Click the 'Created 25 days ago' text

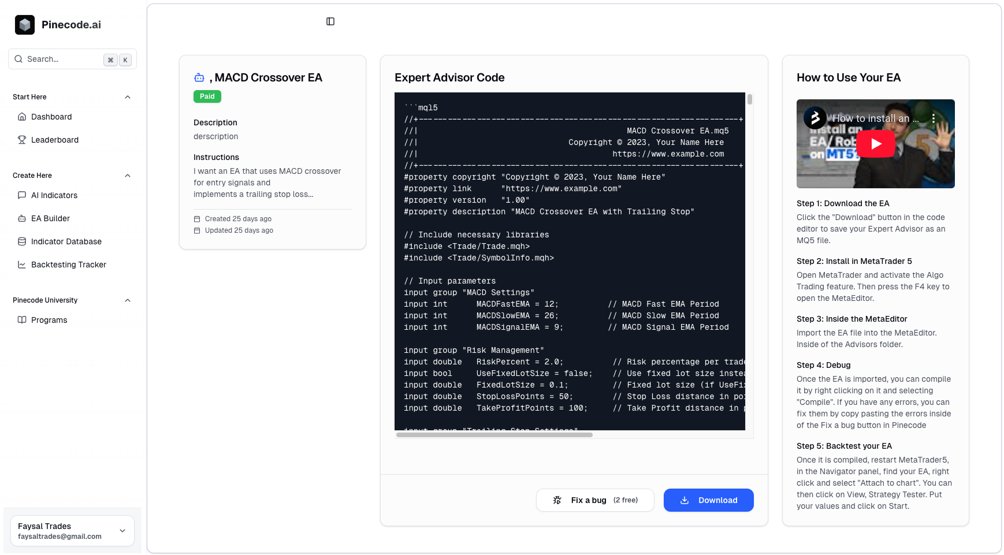[238, 219]
